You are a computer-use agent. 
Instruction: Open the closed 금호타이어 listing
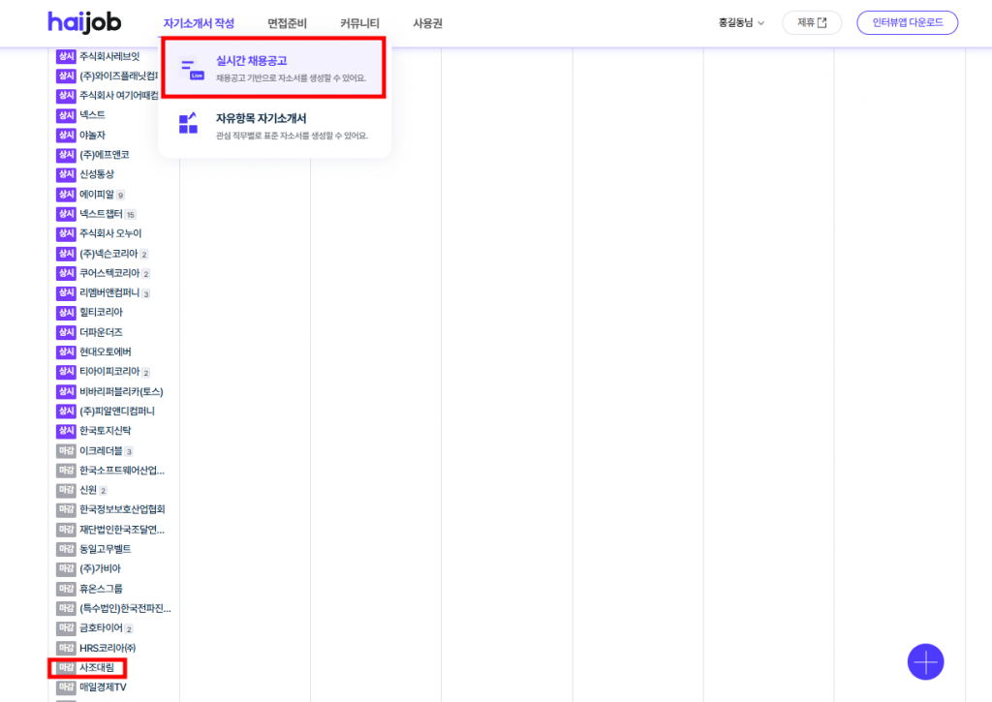click(101, 628)
